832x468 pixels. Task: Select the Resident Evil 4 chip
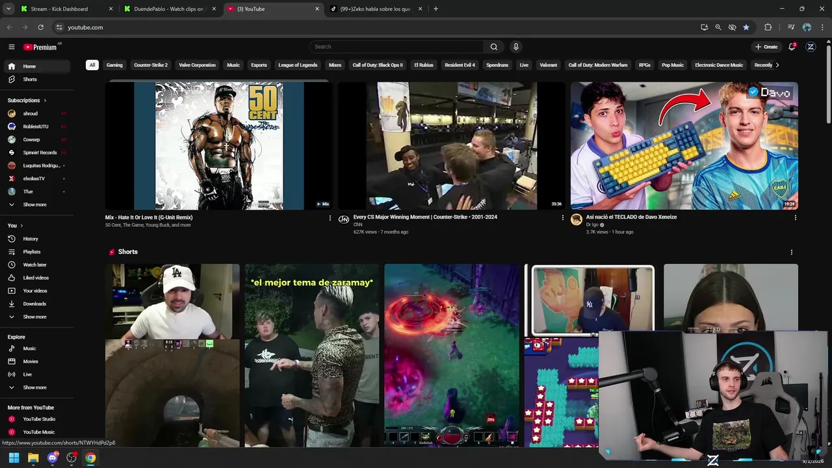click(460, 65)
